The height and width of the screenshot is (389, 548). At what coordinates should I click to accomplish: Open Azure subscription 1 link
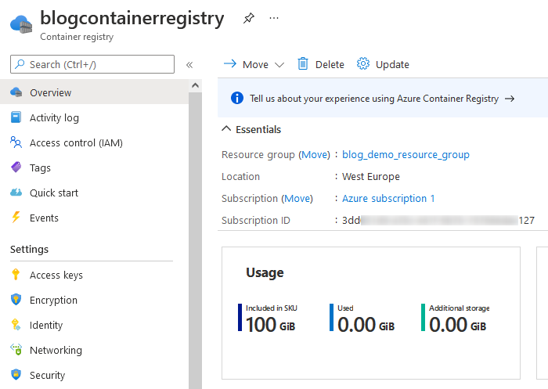[x=388, y=198]
